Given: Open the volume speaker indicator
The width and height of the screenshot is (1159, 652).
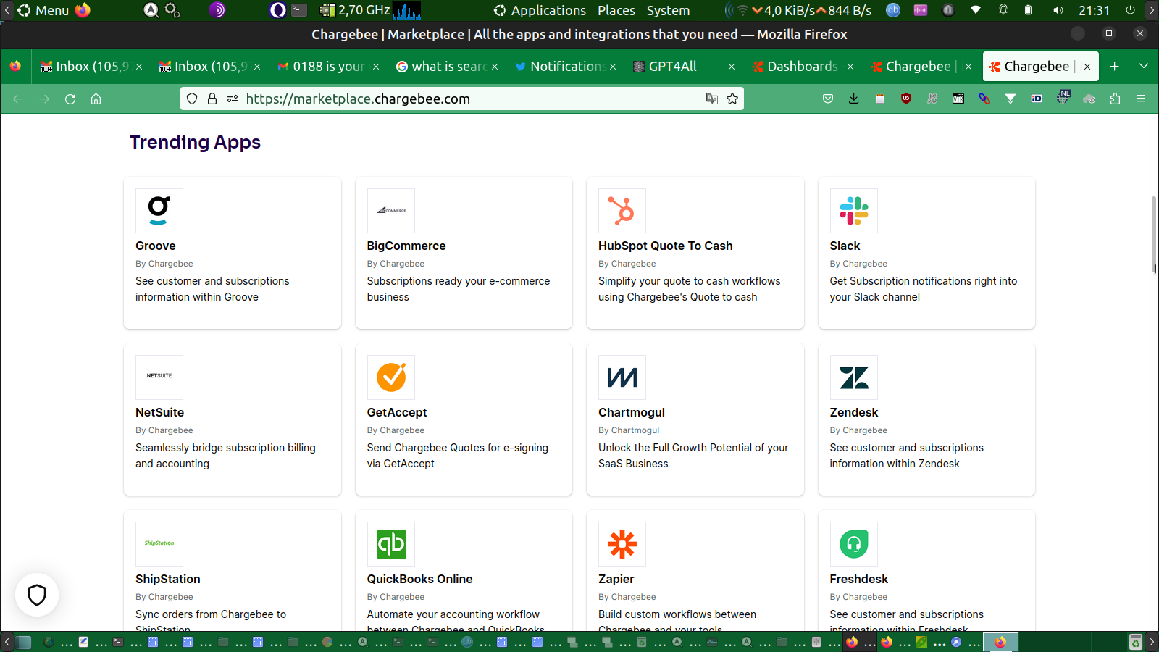Looking at the screenshot, I should tap(1058, 10).
